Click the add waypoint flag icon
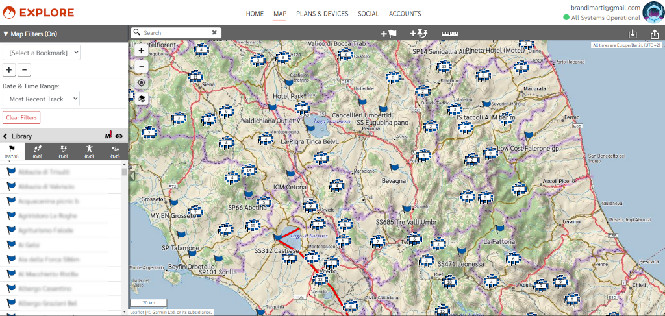The width and height of the screenshot is (665, 316). click(x=388, y=33)
